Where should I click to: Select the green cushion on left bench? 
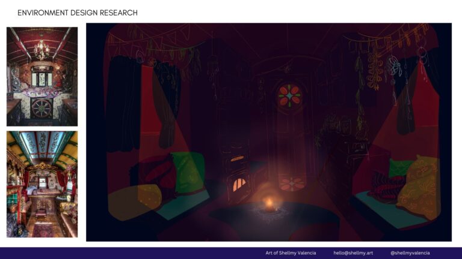188,173
